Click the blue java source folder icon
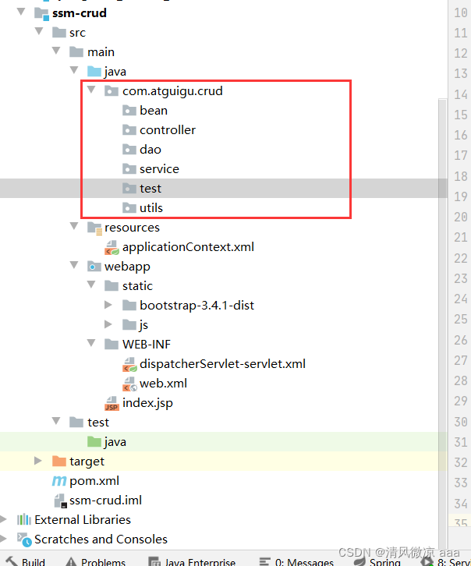 click(94, 71)
